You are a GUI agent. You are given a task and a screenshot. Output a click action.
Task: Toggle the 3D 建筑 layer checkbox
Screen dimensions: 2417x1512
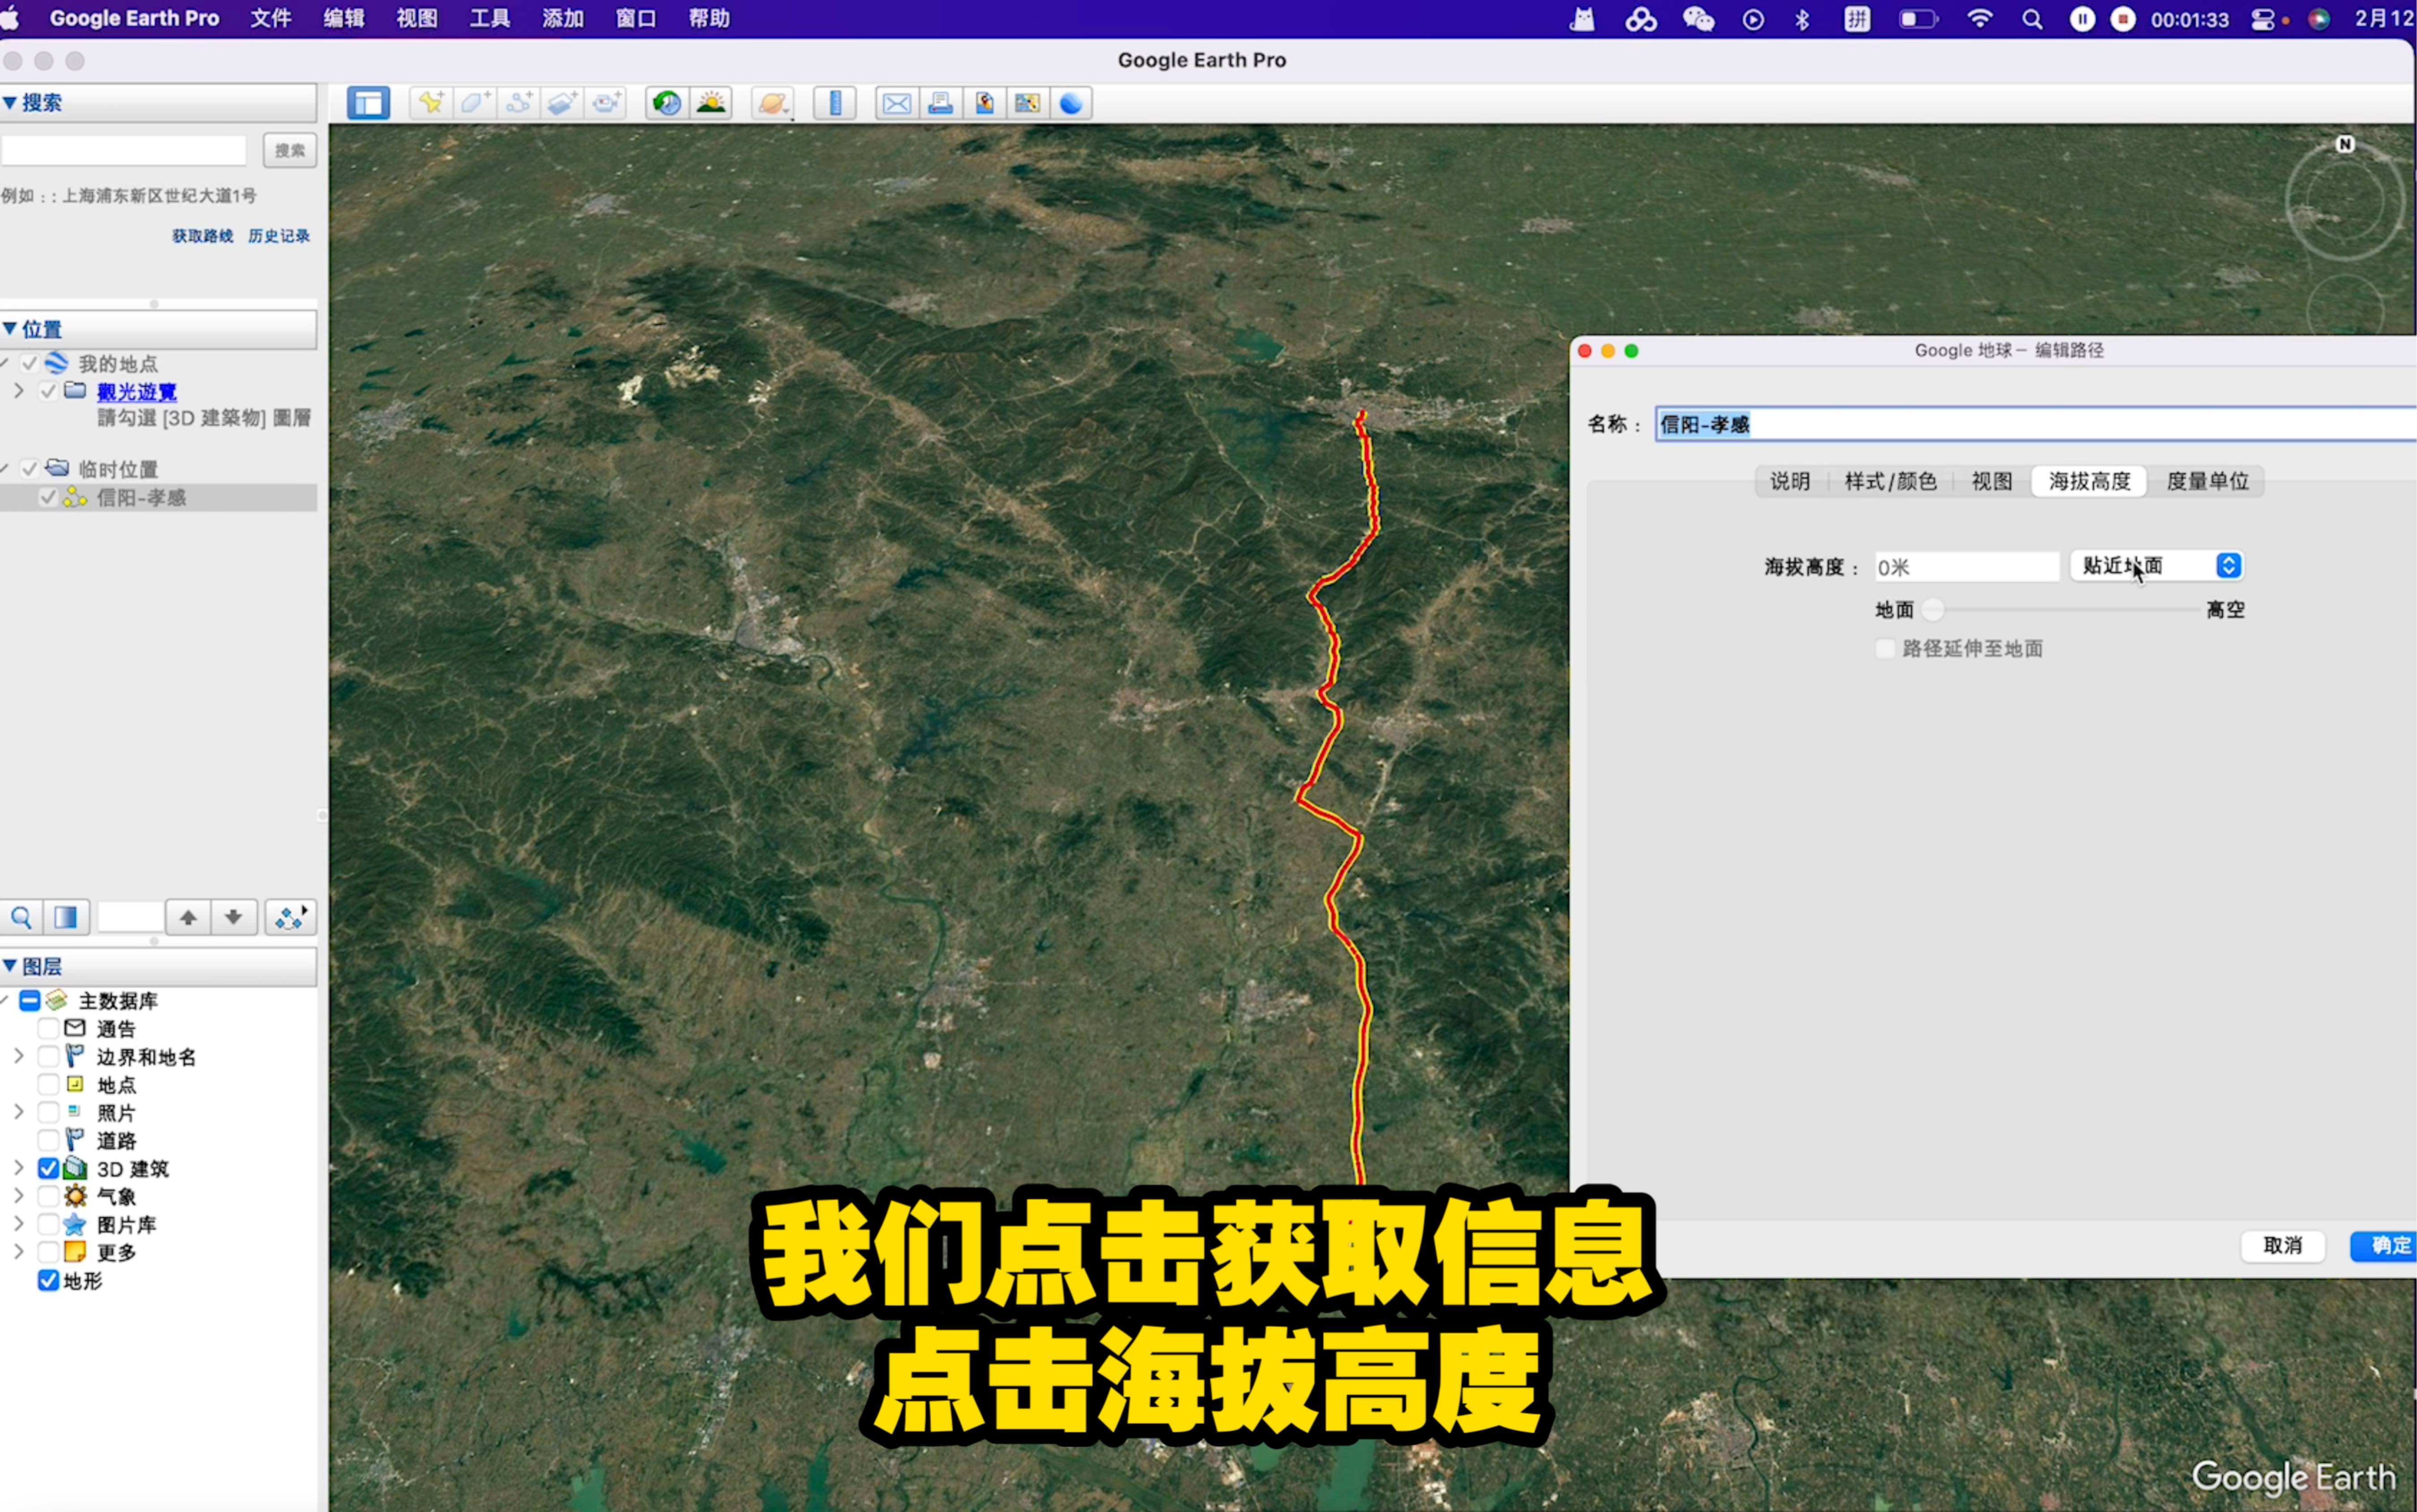(x=48, y=1167)
